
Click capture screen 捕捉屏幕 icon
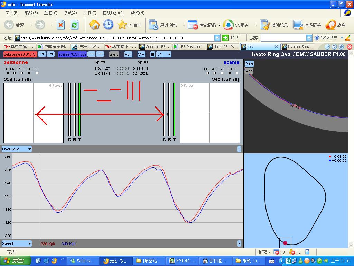click(298, 25)
